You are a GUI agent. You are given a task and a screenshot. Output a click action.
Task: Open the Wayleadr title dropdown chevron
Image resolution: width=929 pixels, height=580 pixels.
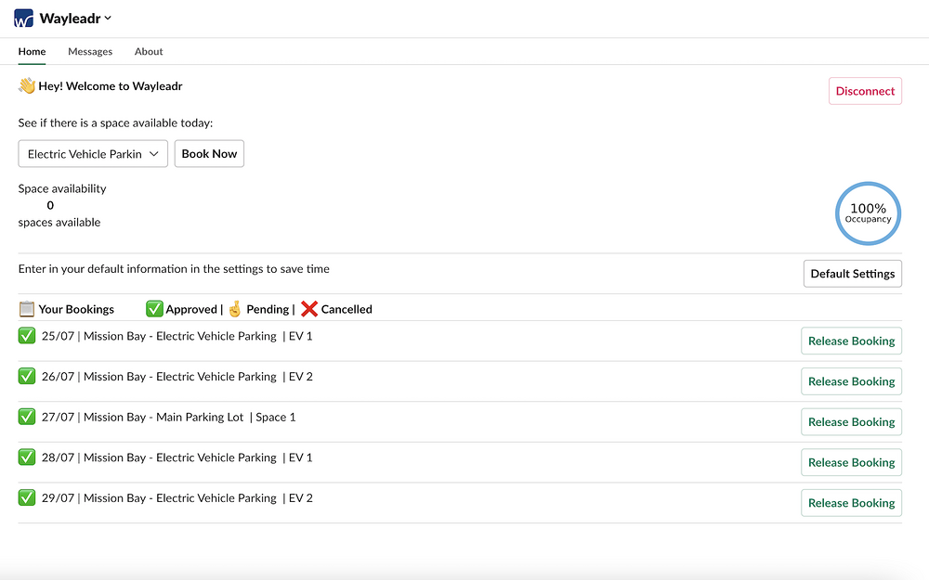[108, 19]
